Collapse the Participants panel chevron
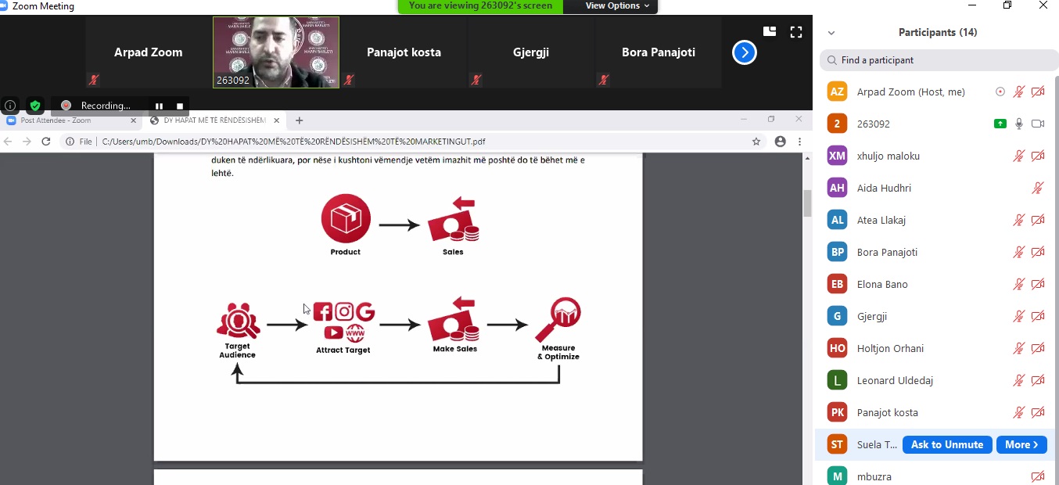The height and width of the screenshot is (485, 1059). point(831,33)
